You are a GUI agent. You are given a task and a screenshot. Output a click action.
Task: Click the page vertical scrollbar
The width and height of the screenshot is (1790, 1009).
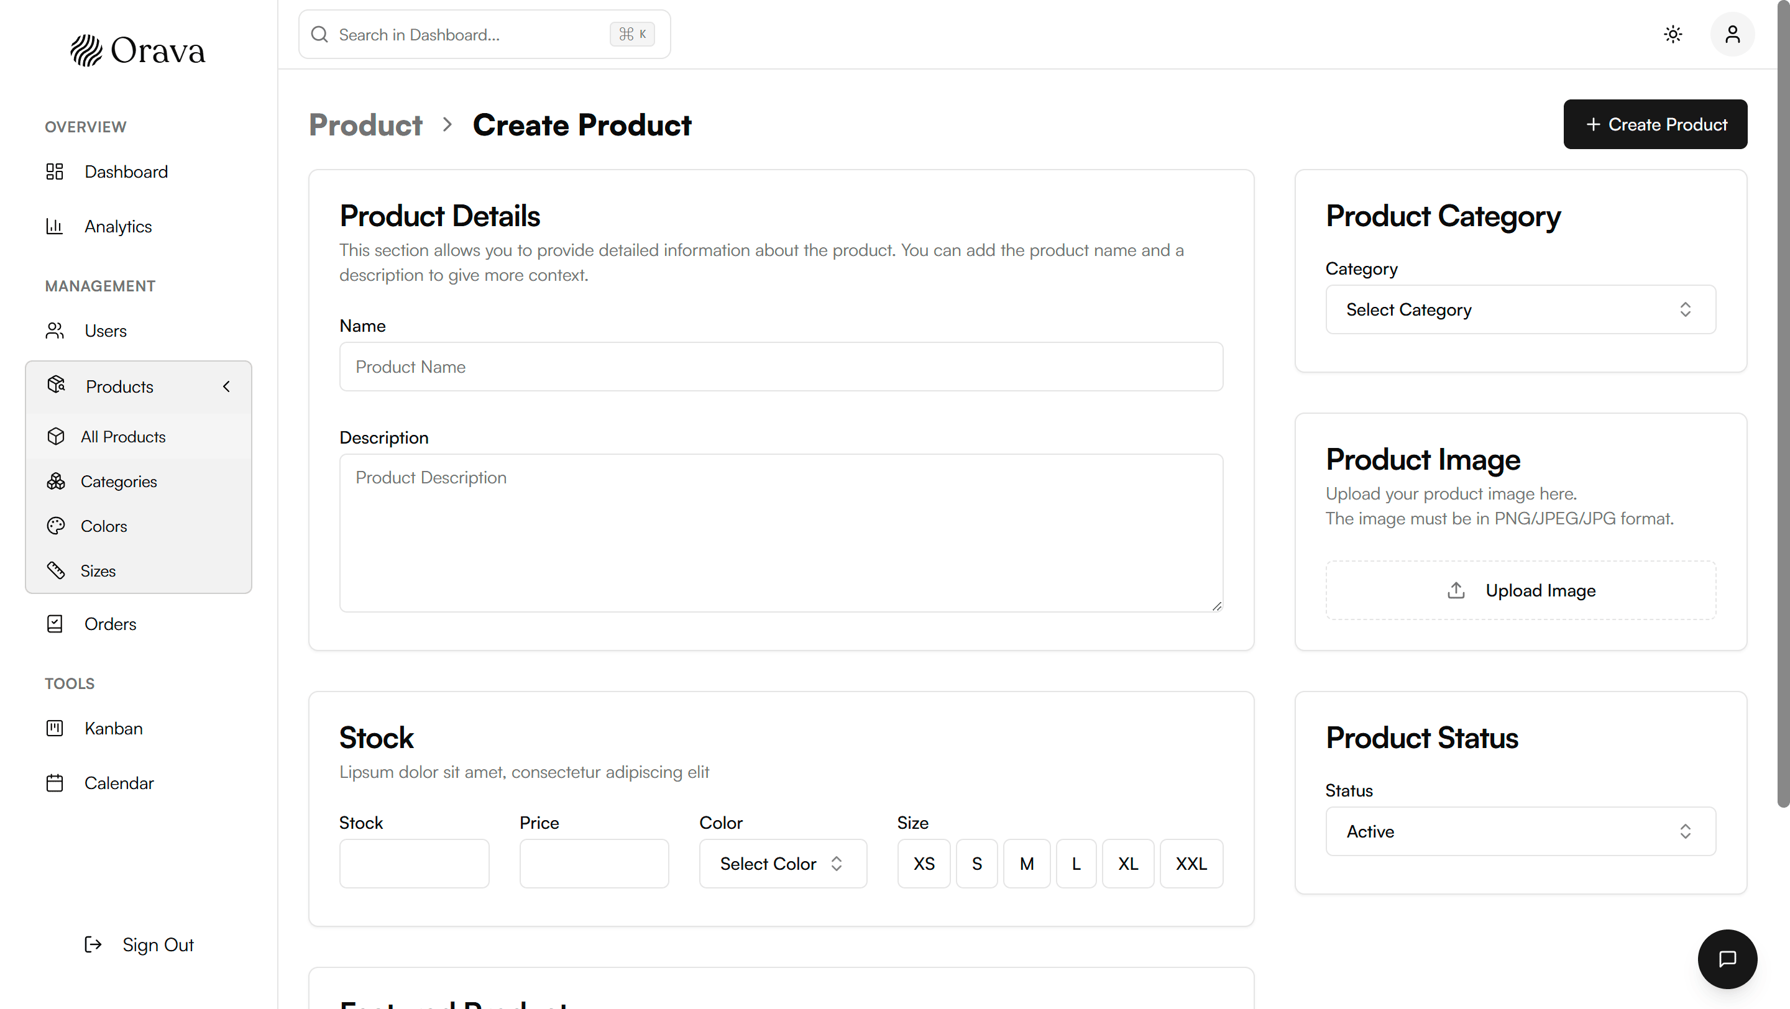pos(1783,404)
